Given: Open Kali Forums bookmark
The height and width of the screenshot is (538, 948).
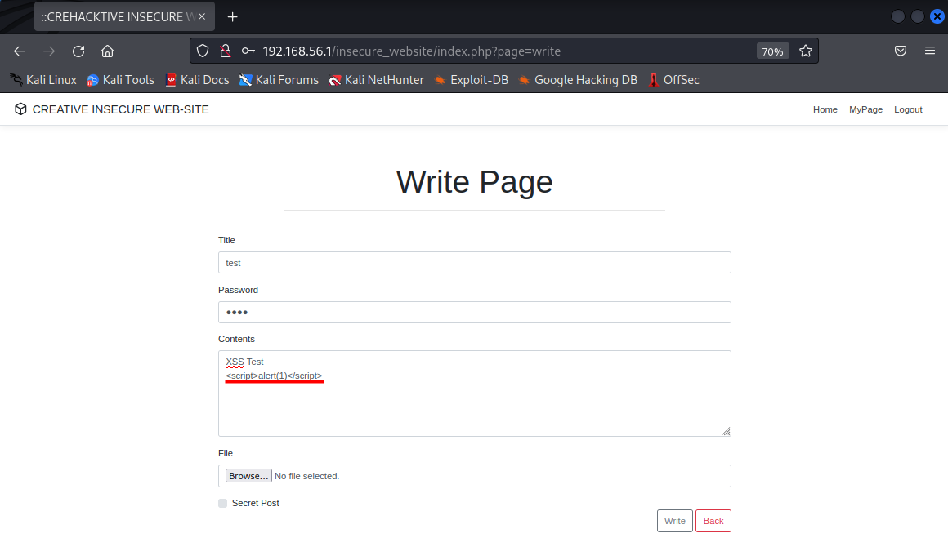Looking at the screenshot, I should [279, 80].
